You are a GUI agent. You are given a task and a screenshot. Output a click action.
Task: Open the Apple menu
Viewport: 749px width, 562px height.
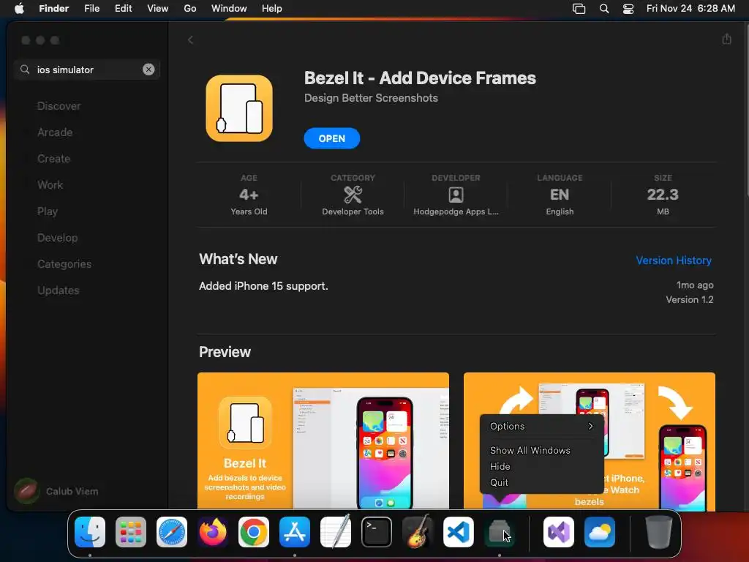tap(19, 8)
